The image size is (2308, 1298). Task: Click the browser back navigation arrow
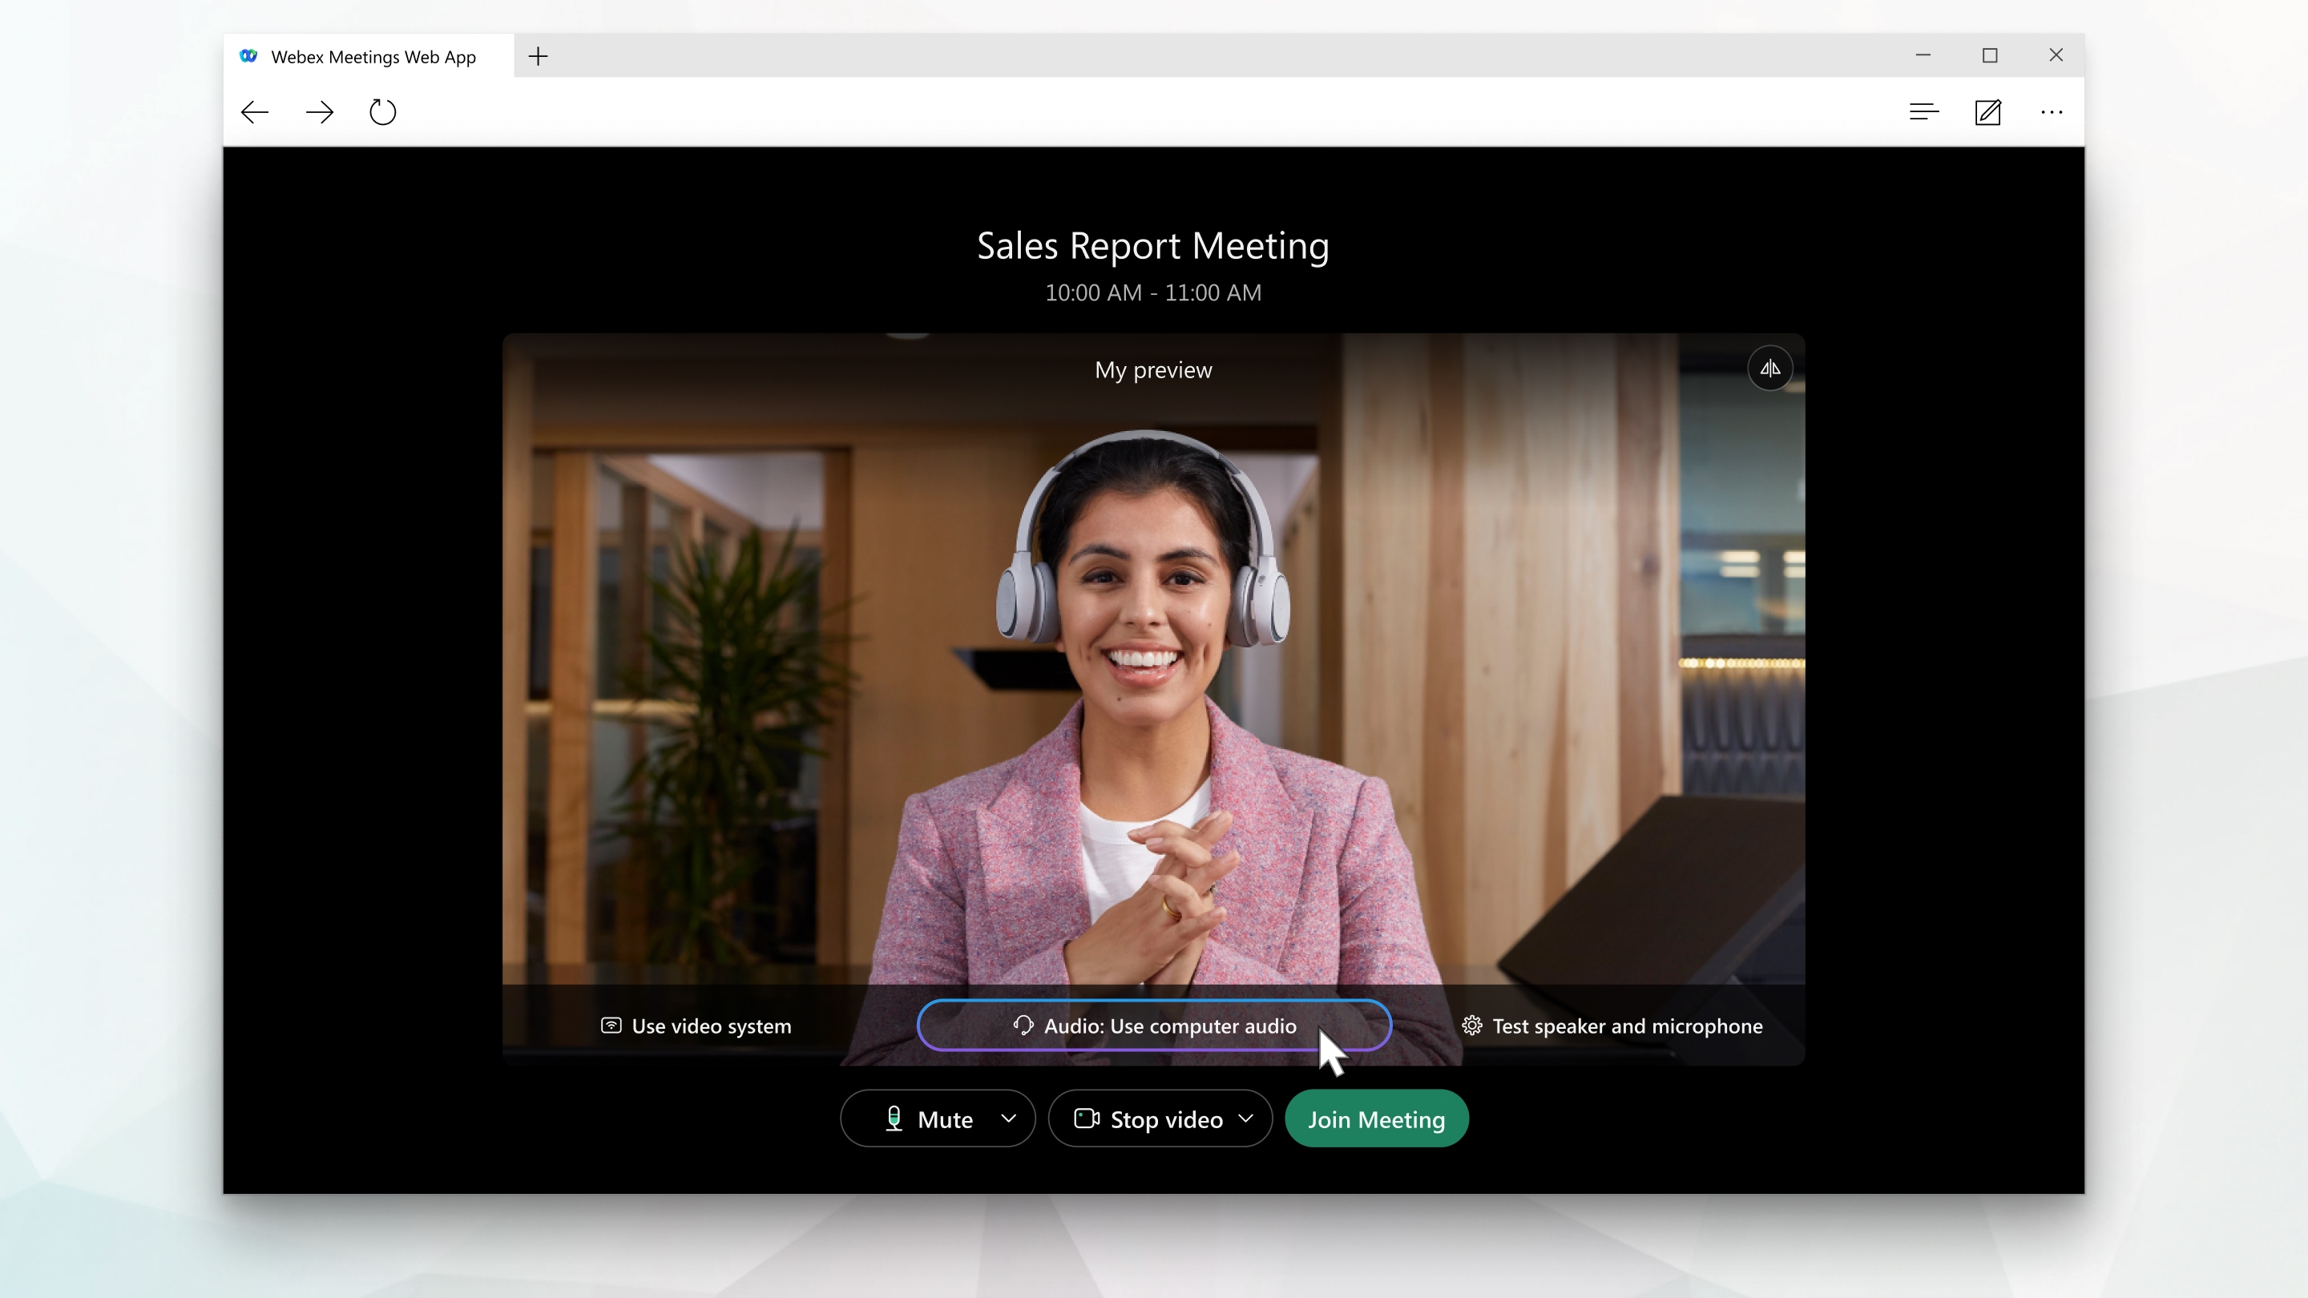(x=255, y=111)
